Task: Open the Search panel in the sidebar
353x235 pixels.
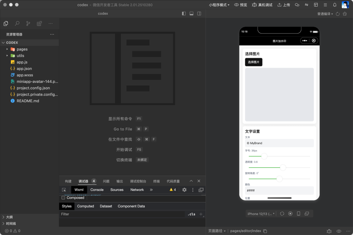Action: (17, 23)
